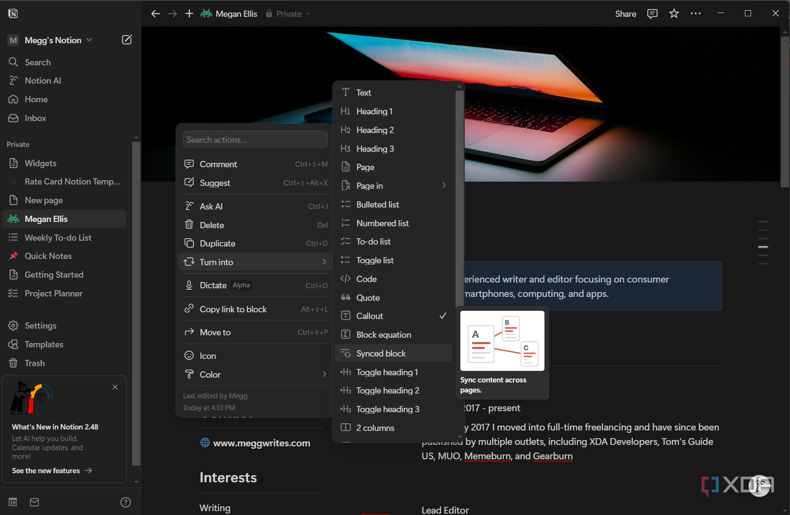The image size is (790, 515).
Task: Open Project Planner page
Action: (x=64, y=294)
